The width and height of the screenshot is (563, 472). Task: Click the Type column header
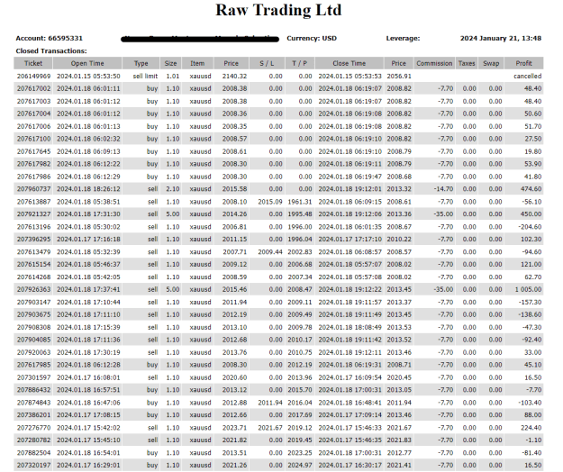click(x=141, y=63)
